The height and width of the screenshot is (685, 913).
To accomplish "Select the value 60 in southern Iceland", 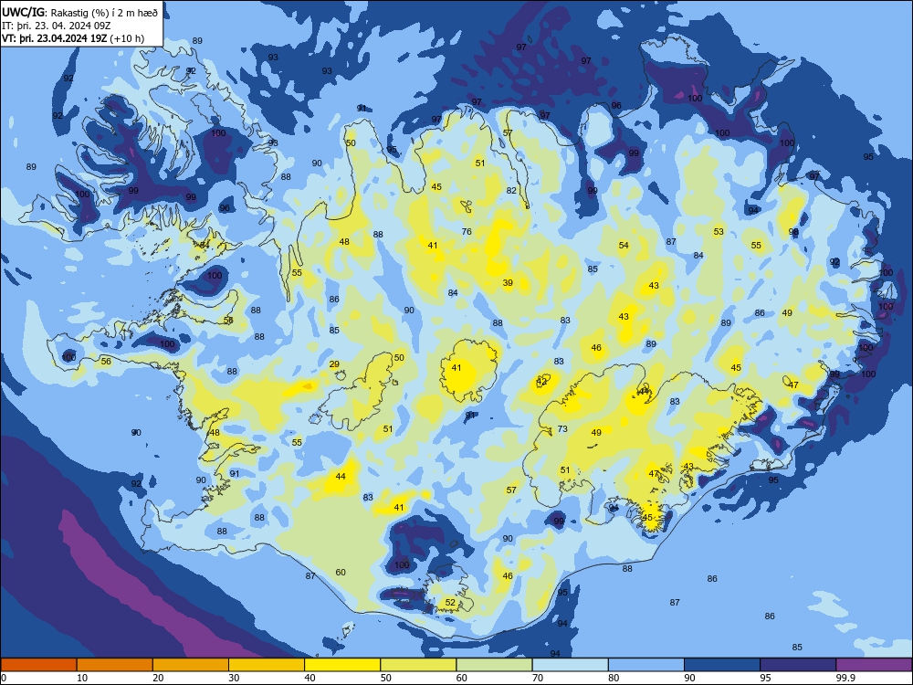I will click(341, 573).
